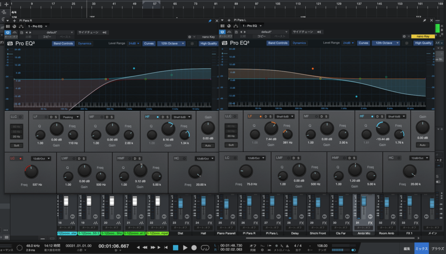
Task: Click the add plus icon beside Pi Para R
Action: click(x=14, y=21)
